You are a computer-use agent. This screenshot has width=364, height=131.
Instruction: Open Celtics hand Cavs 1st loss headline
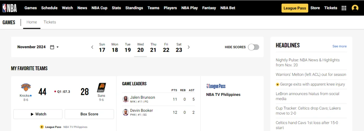tap(307, 125)
